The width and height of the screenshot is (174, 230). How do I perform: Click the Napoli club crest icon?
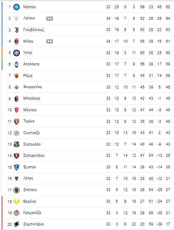click(x=17, y=7)
